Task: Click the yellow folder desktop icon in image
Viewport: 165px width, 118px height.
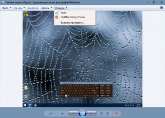Action: [26, 88]
